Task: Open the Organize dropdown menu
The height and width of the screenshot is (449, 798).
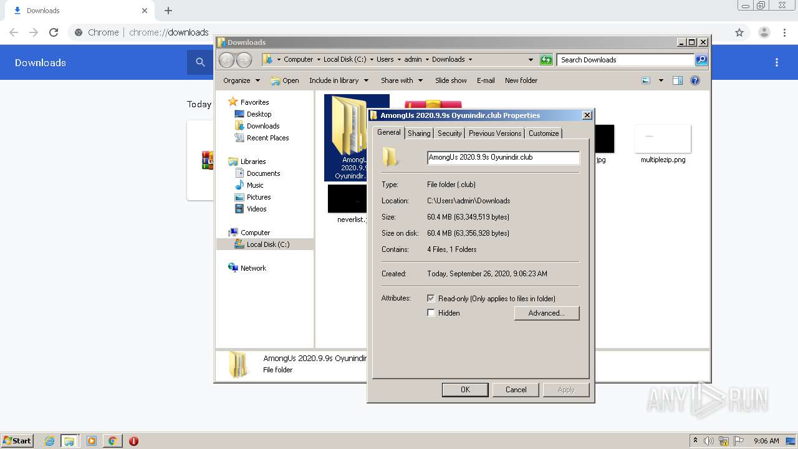Action: 241,80
